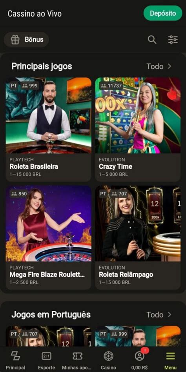The image size is (186, 372).
Task: Open the Principal icon in bottom bar
Action: coord(15,356)
